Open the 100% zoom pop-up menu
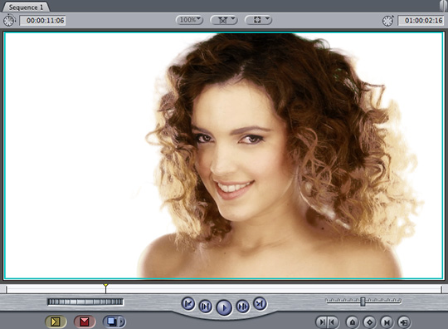 click(189, 20)
